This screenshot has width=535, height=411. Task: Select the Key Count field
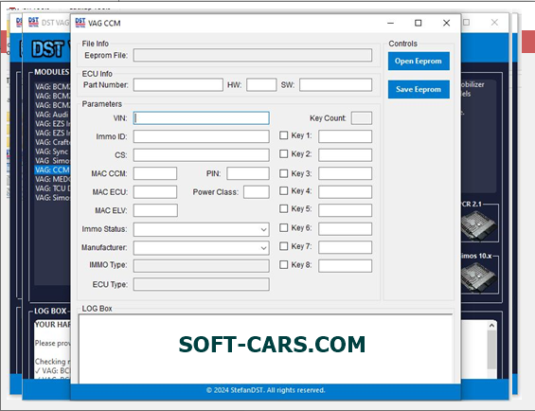coord(362,118)
